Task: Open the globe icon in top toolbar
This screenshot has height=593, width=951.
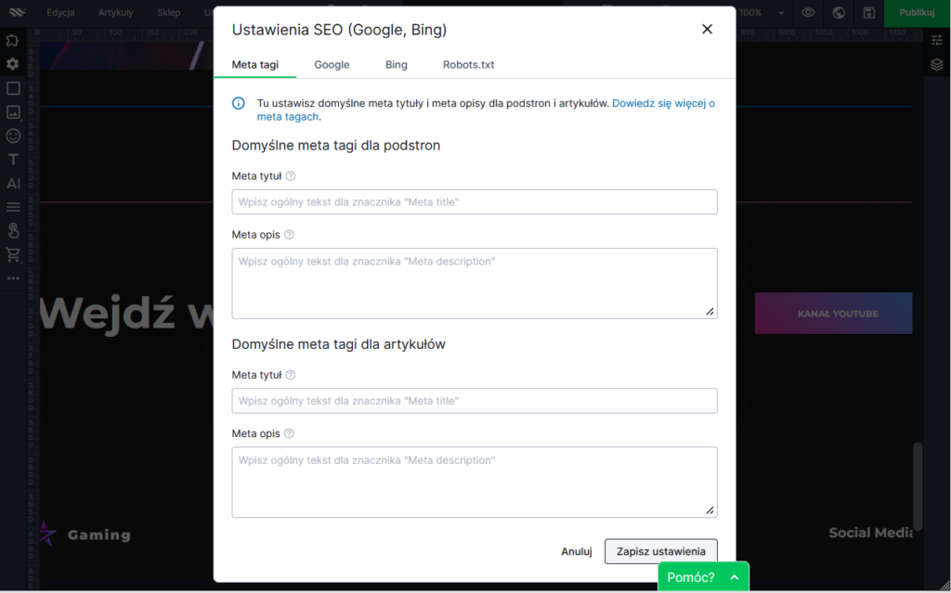Action: tap(839, 13)
